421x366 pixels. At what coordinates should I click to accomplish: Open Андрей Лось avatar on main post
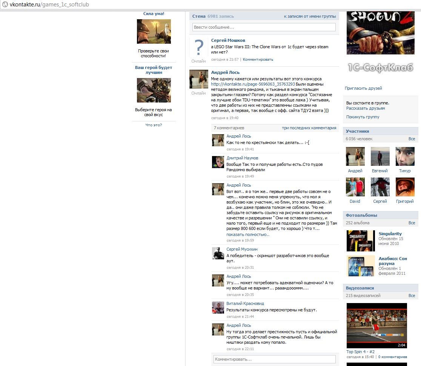click(199, 79)
